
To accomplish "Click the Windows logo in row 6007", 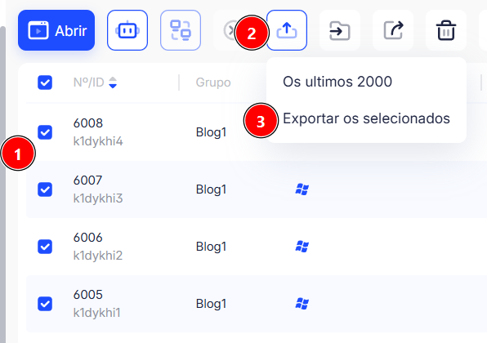I will click(302, 189).
